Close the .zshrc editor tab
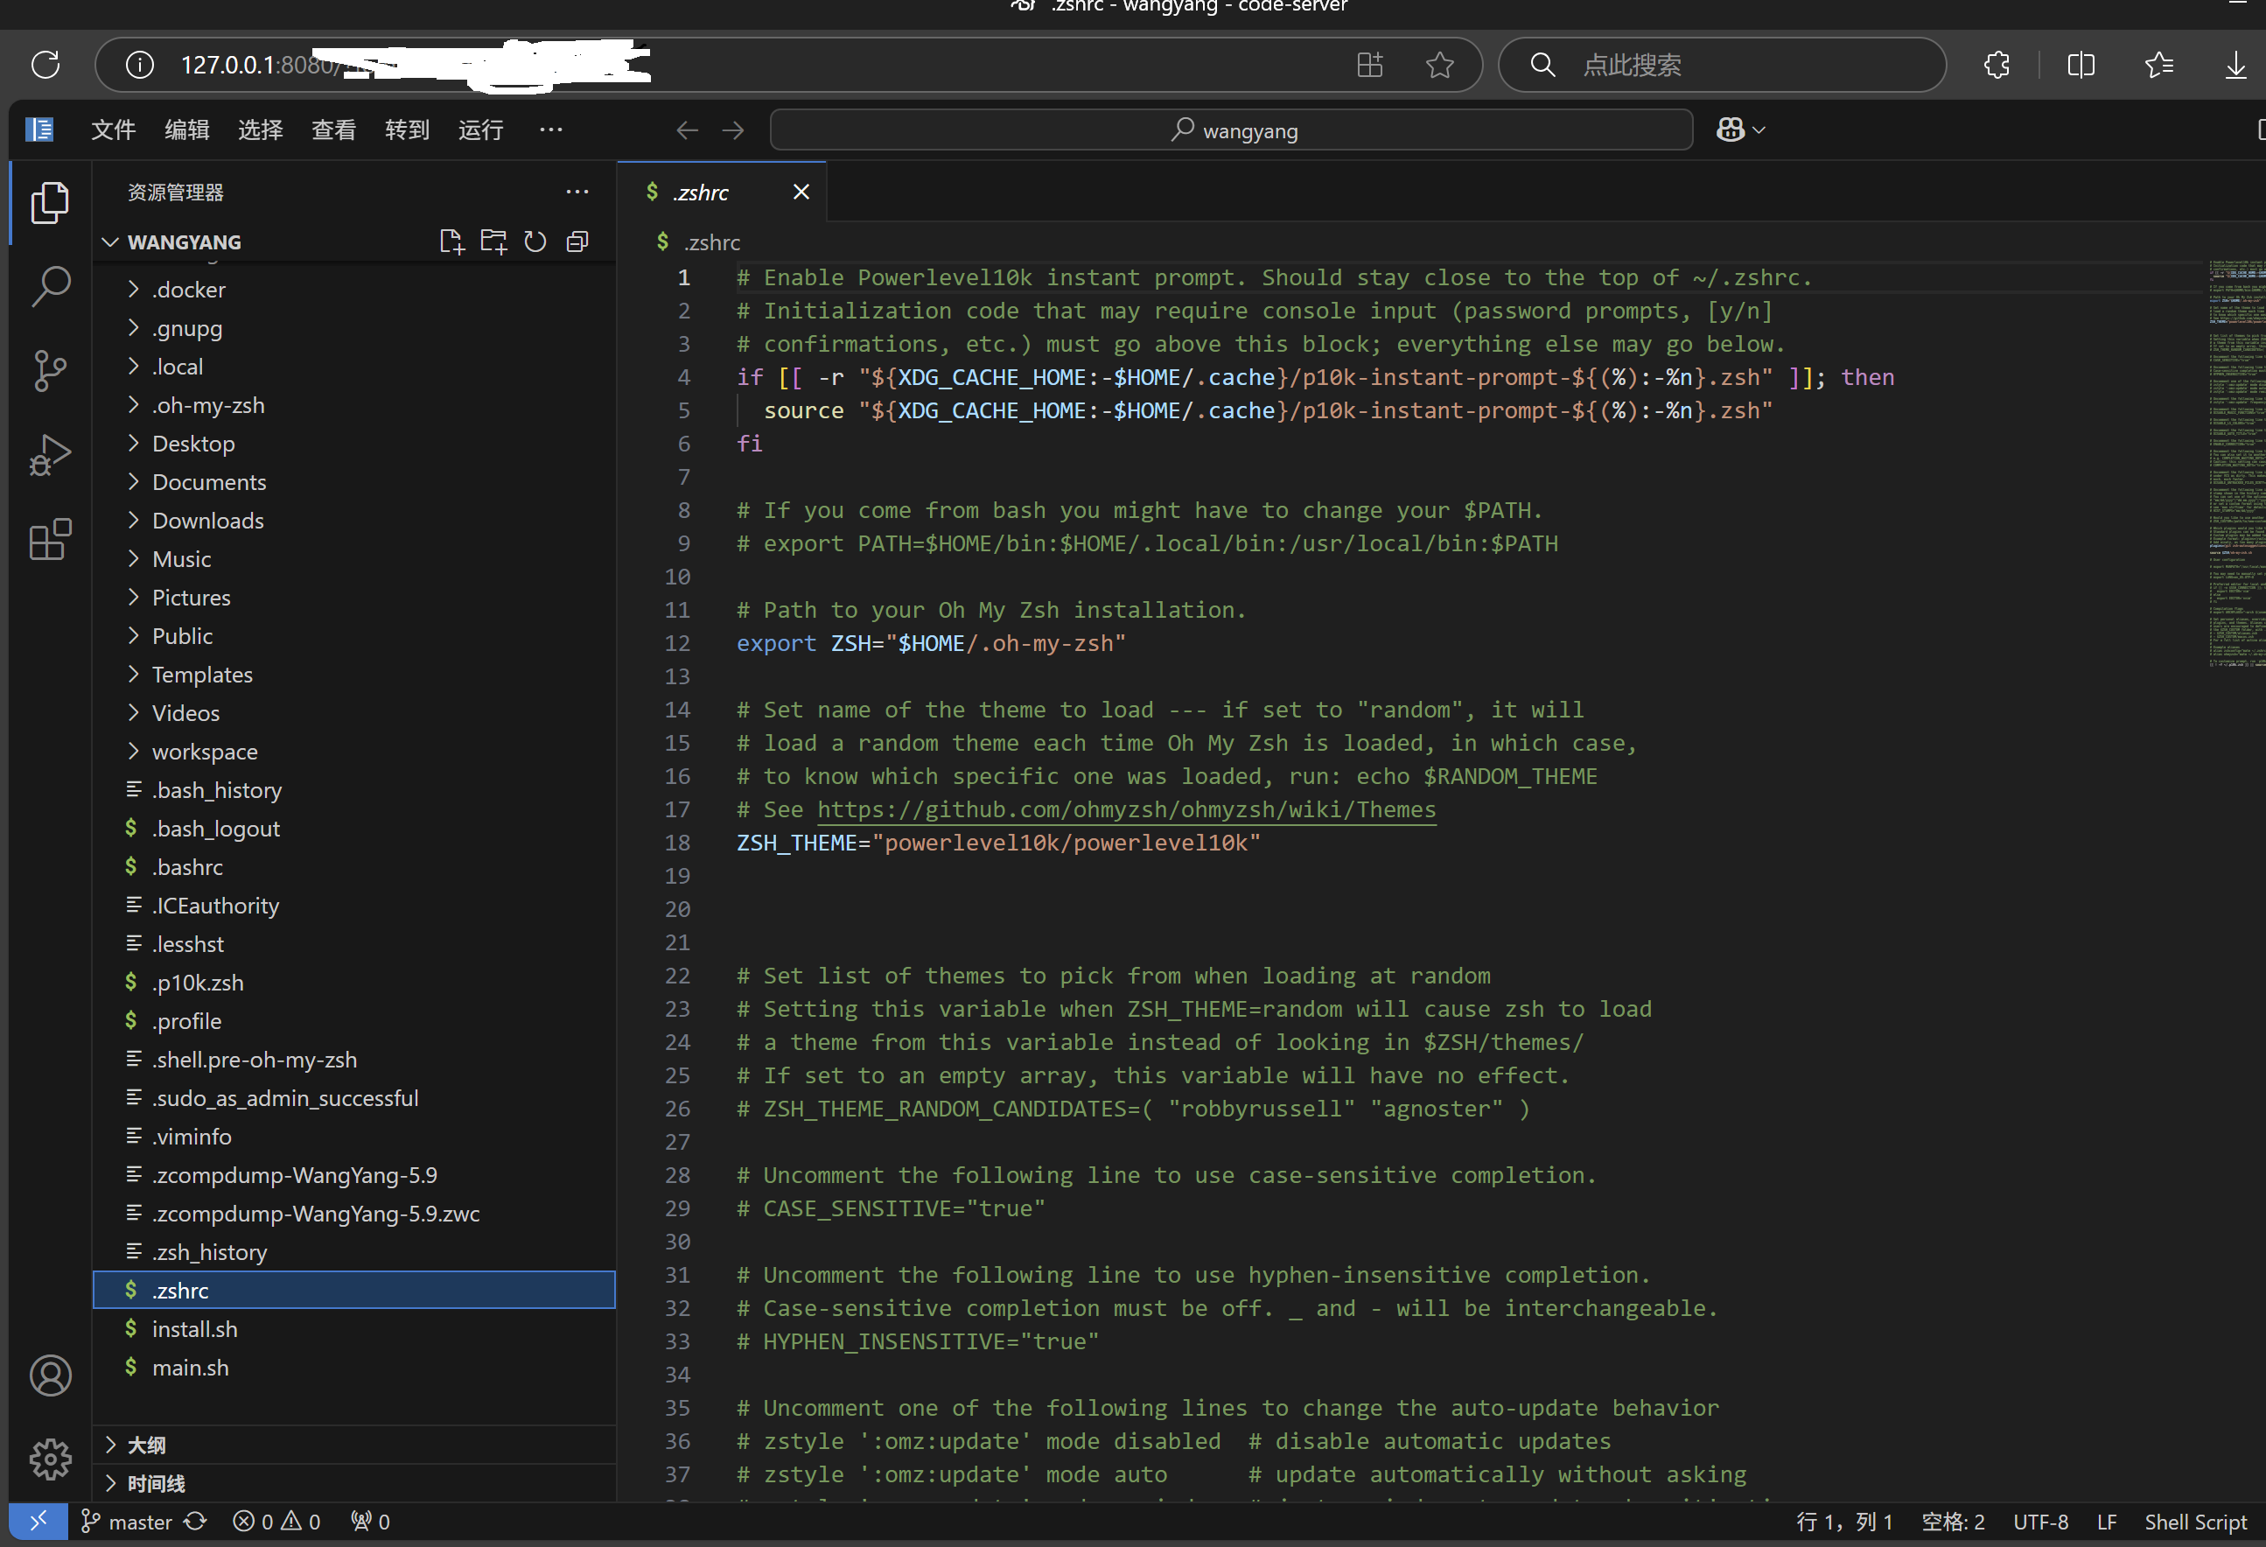The height and width of the screenshot is (1547, 2266). click(801, 191)
